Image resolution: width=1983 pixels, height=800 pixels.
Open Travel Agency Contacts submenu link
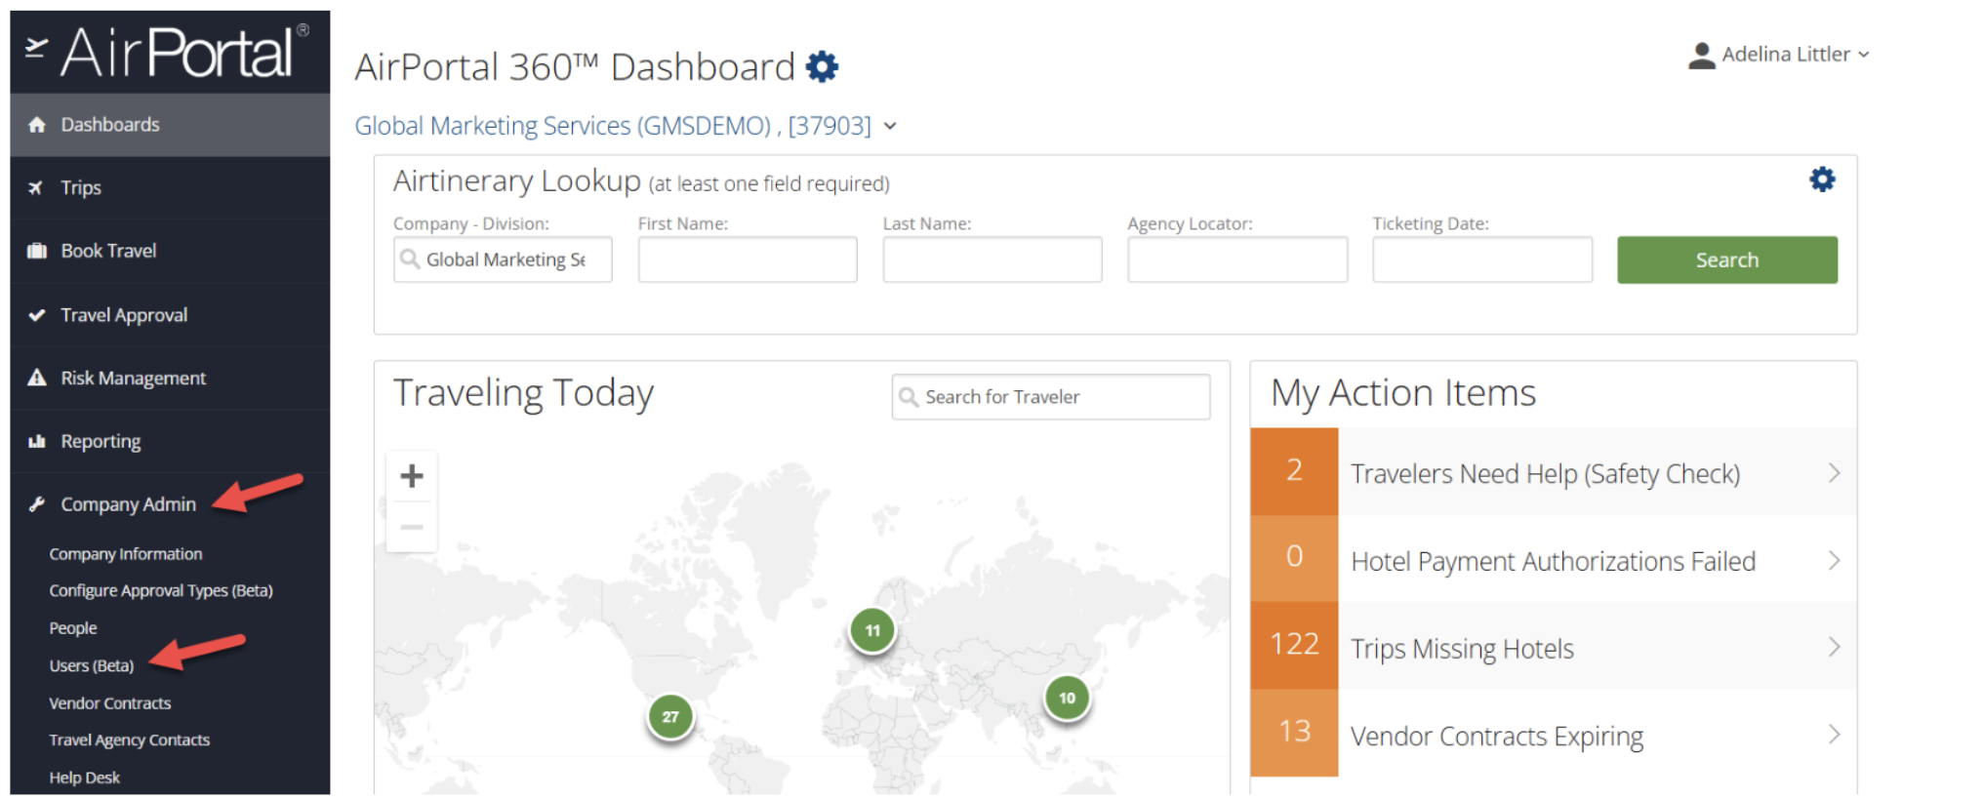[x=130, y=740]
